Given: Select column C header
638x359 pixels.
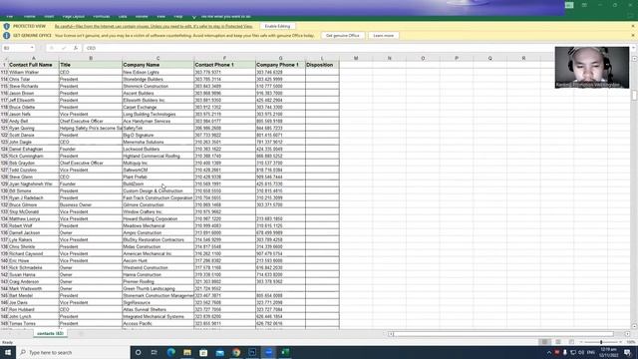Looking at the screenshot, I should coord(158,58).
